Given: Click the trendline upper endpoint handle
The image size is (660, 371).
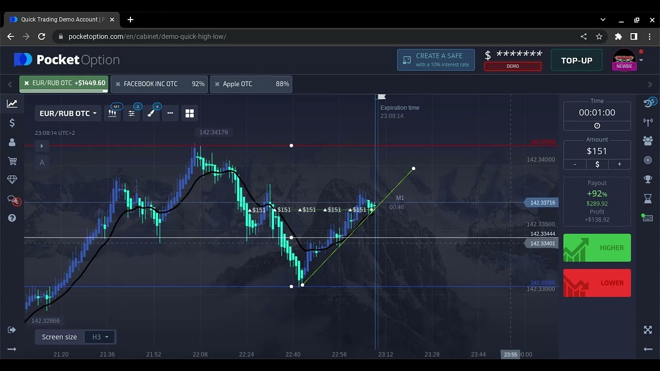Looking at the screenshot, I should click(x=414, y=168).
